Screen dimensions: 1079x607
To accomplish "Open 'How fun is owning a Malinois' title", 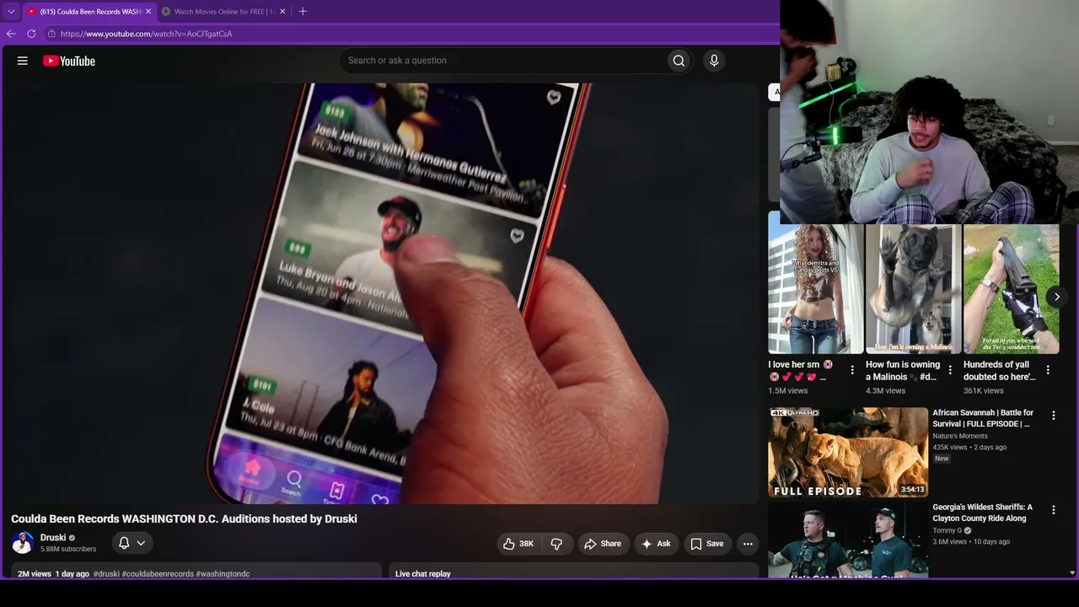I will click(903, 371).
